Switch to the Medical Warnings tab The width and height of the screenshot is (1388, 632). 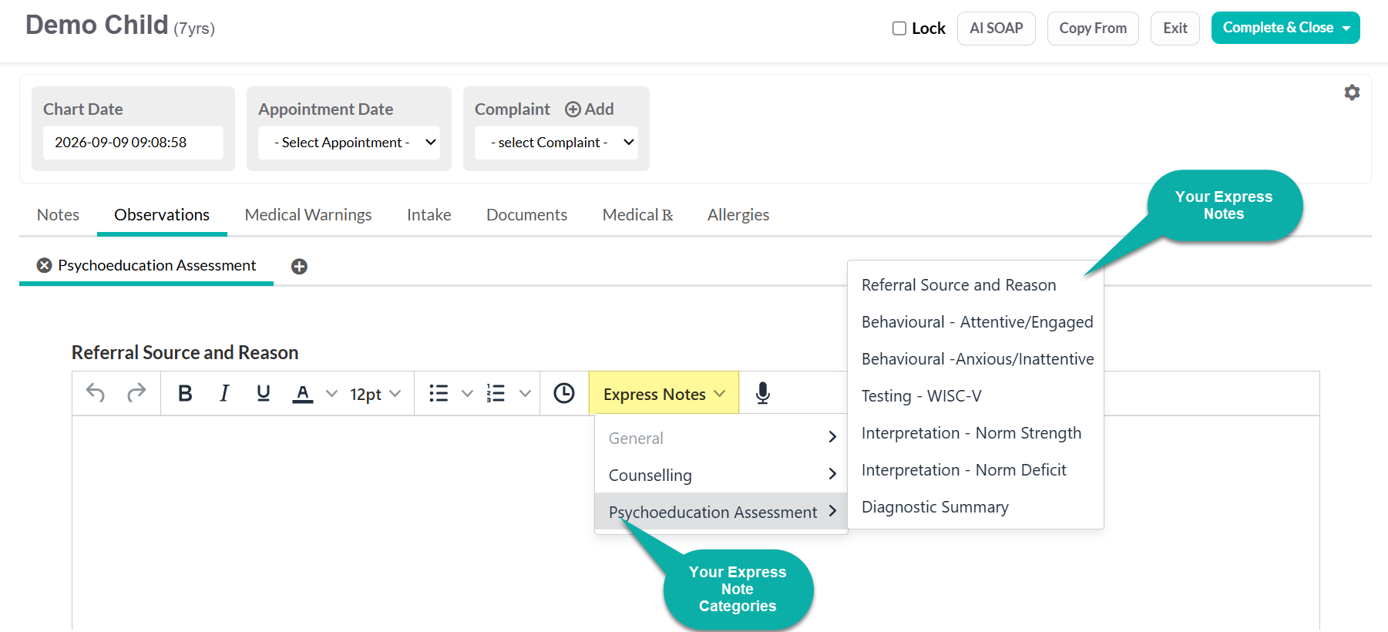pyautogui.click(x=308, y=215)
